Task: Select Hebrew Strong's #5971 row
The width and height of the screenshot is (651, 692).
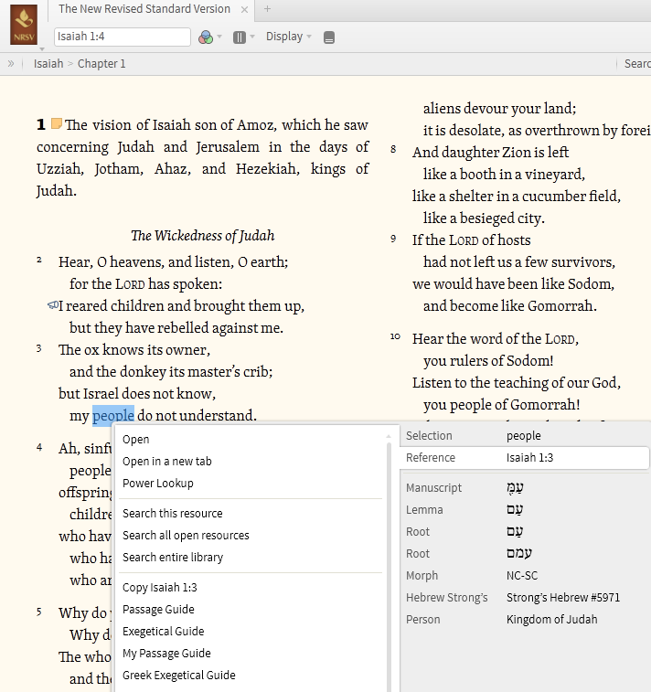Action: (x=525, y=598)
